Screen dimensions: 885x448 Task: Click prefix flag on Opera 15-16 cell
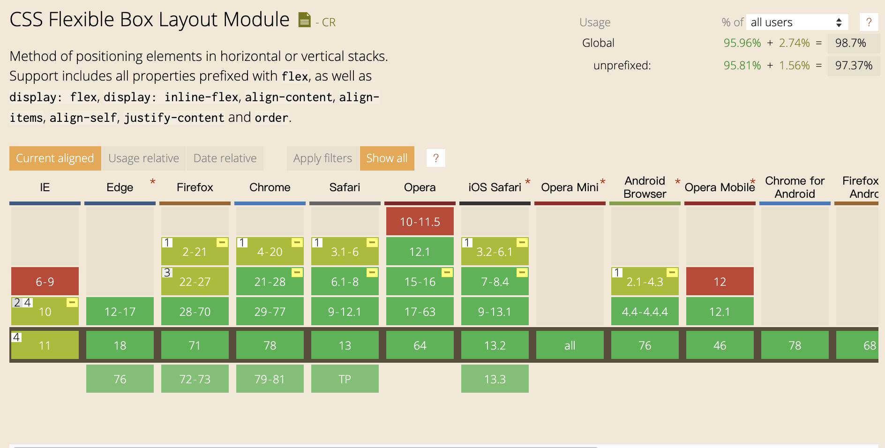(447, 272)
